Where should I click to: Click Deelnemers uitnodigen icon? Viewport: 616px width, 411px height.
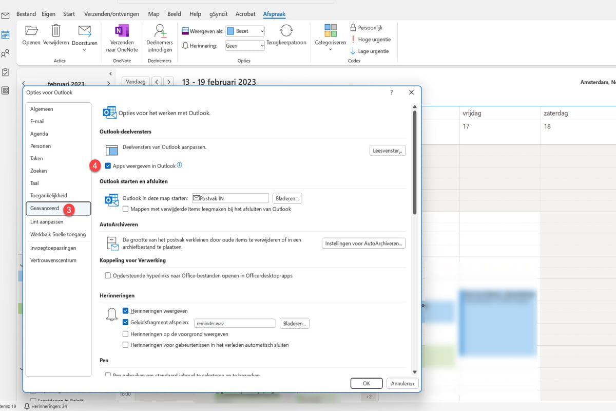tap(160, 31)
